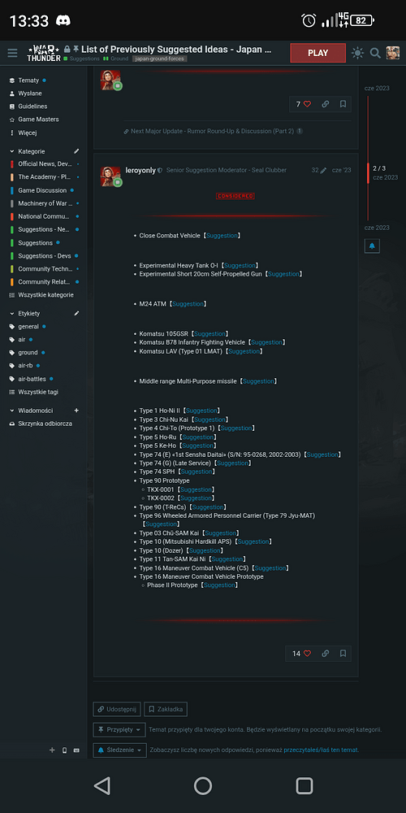Screen dimensions: 406x813
Task: Bookmark the 7-likes post
Action: click(343, 104)
